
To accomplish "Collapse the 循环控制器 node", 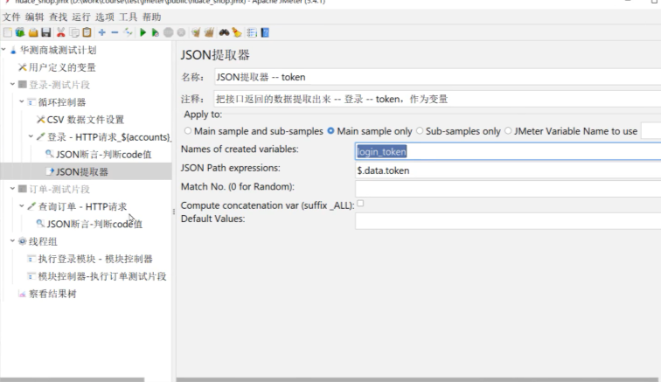I will tap(22, 101).
